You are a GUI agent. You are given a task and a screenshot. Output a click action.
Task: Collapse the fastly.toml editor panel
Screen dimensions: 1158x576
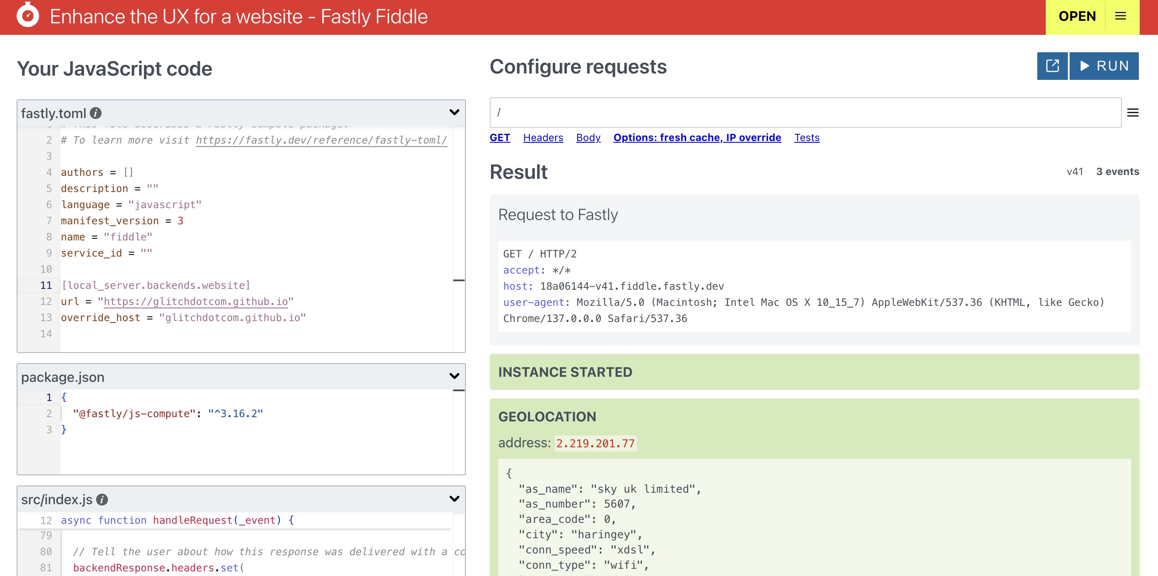[454, 112]
